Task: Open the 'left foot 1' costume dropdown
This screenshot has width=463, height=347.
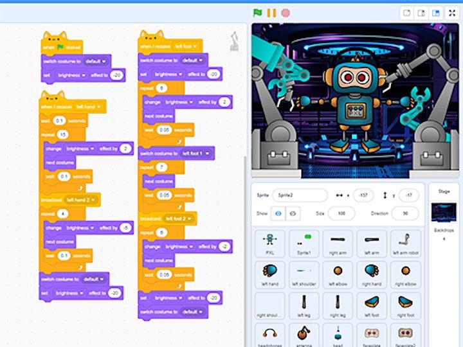Action: click(x=195, y=154)
